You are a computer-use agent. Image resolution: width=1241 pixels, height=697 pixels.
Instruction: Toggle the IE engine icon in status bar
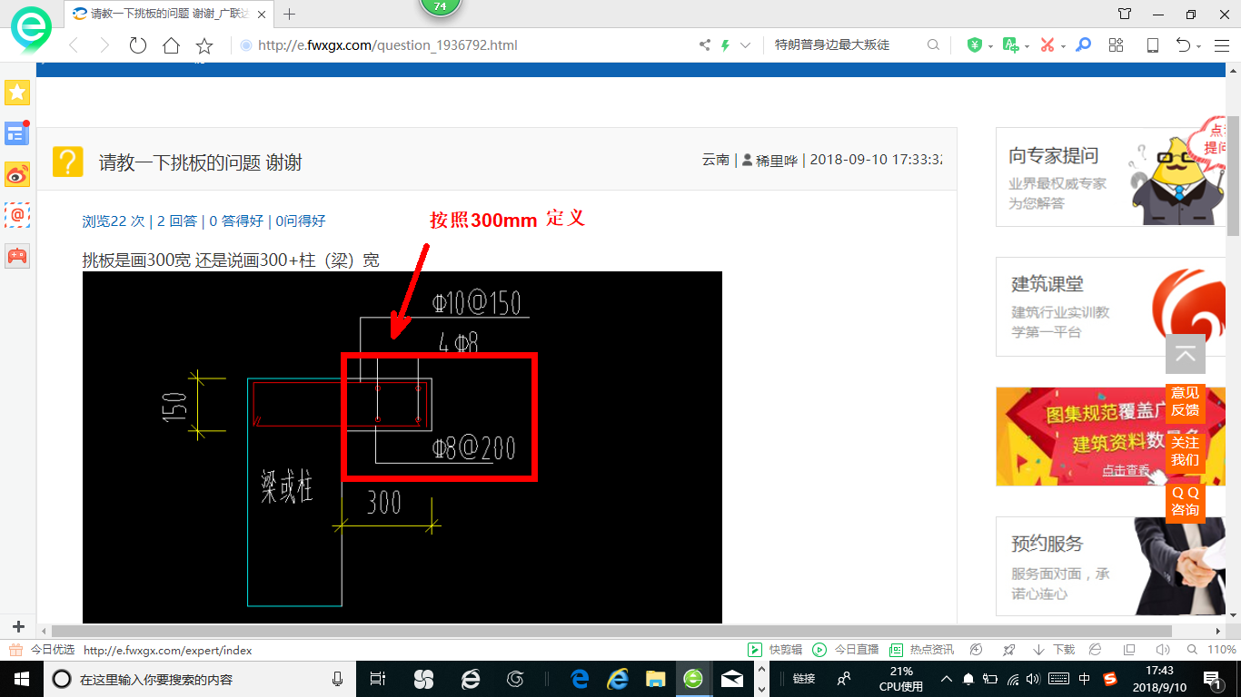1096,650
